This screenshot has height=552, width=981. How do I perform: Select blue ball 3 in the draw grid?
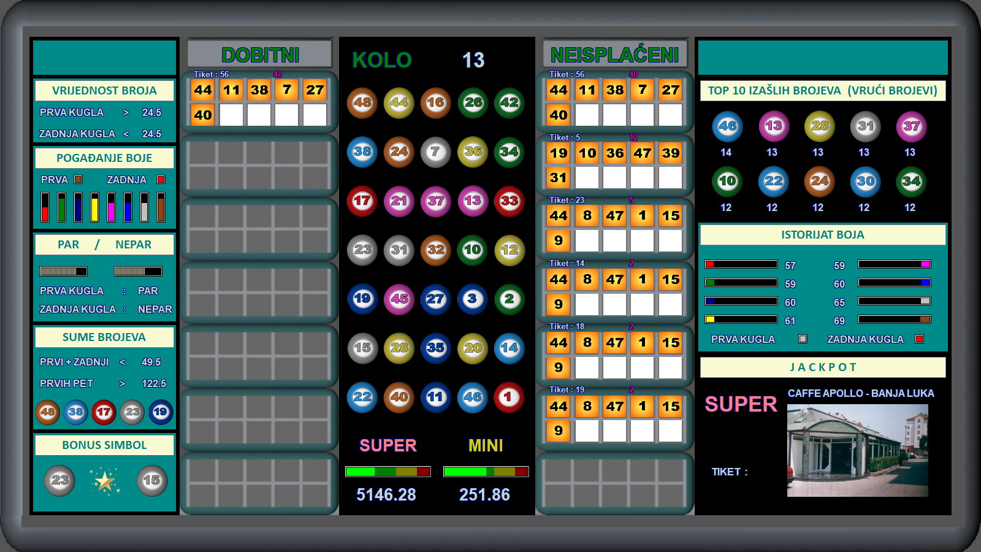pos(472,299)
